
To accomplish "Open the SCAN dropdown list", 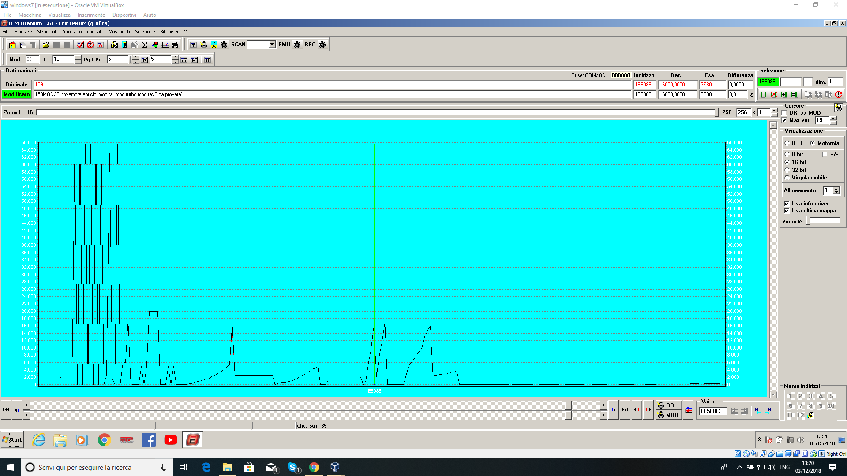I will (x=272, y=45).
